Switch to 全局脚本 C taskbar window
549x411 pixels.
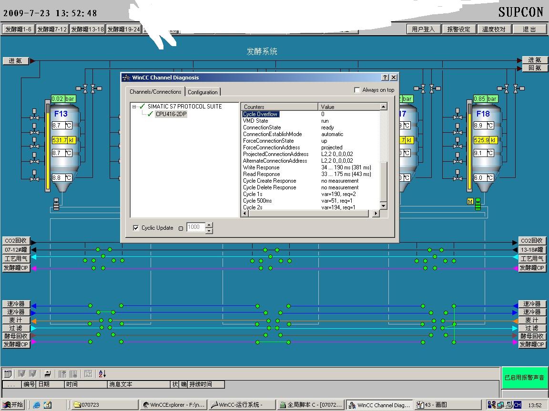[311, 405]
